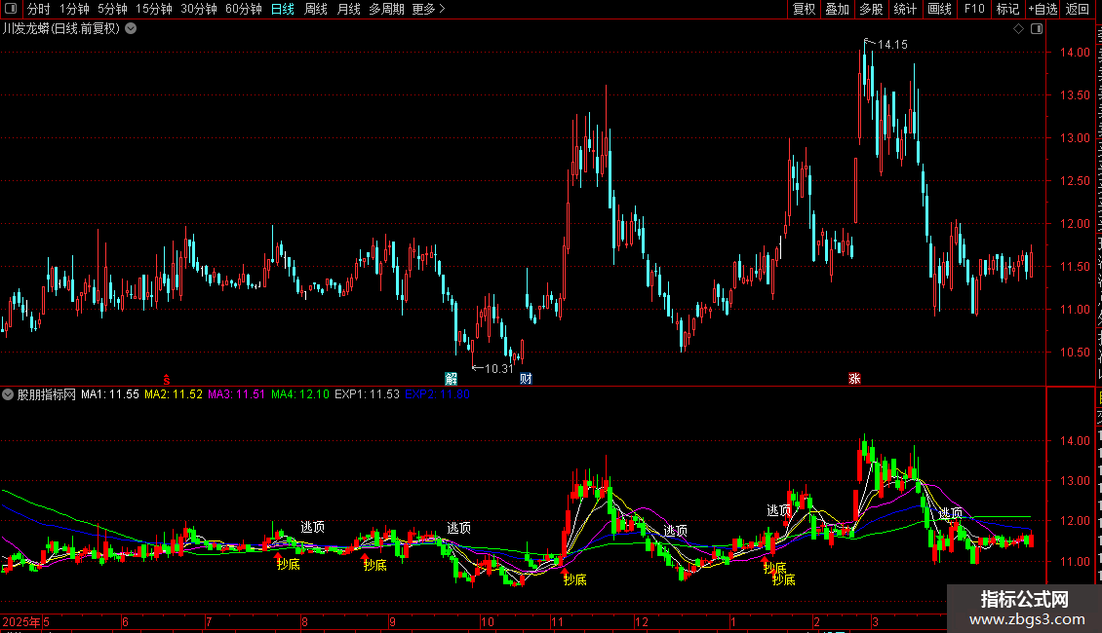Click the red S marker below chart
1102x633 pixels.
[x=167, y=380]
